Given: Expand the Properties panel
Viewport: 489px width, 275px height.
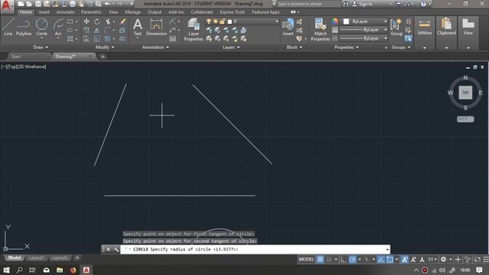Looking at the screenshot, I should 346,47.
